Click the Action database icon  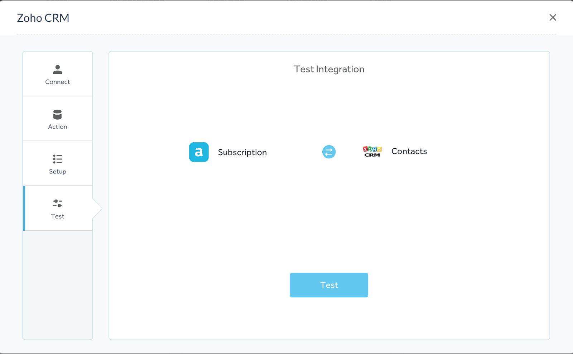[57, 114]
